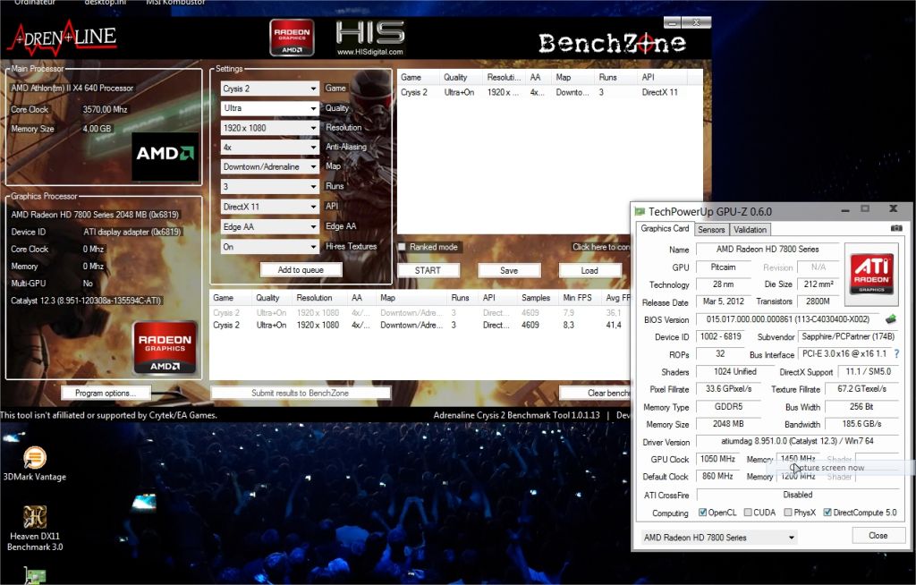
Task: Click the Samples column header in results
Action: click(x=536, y=298)
